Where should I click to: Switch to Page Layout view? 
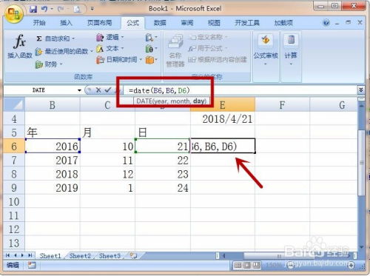[247, 266]
